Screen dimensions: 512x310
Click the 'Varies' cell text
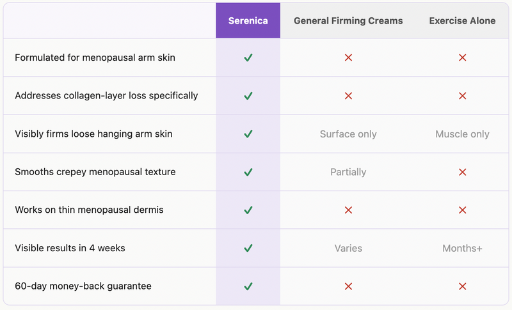(x=348, y=249)
